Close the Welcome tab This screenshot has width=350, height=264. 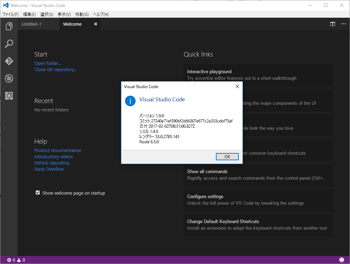point(95,24)
